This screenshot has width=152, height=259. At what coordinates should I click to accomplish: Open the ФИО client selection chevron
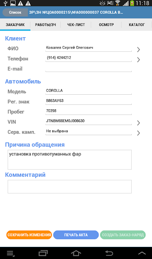coord(139,49)
